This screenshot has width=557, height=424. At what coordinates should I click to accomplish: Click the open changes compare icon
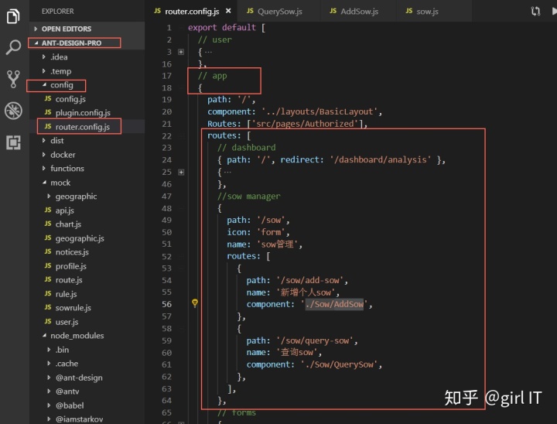point(535,12)
